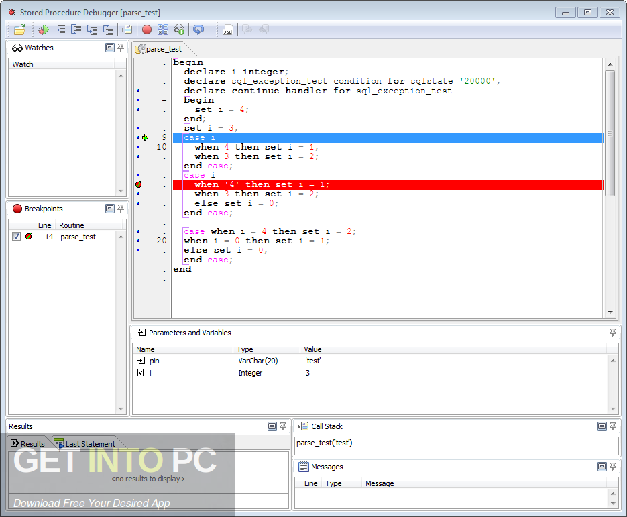Click the breakpoint marker in the code gutter
This screenshot has width=627, height=517.
[138, 184]
